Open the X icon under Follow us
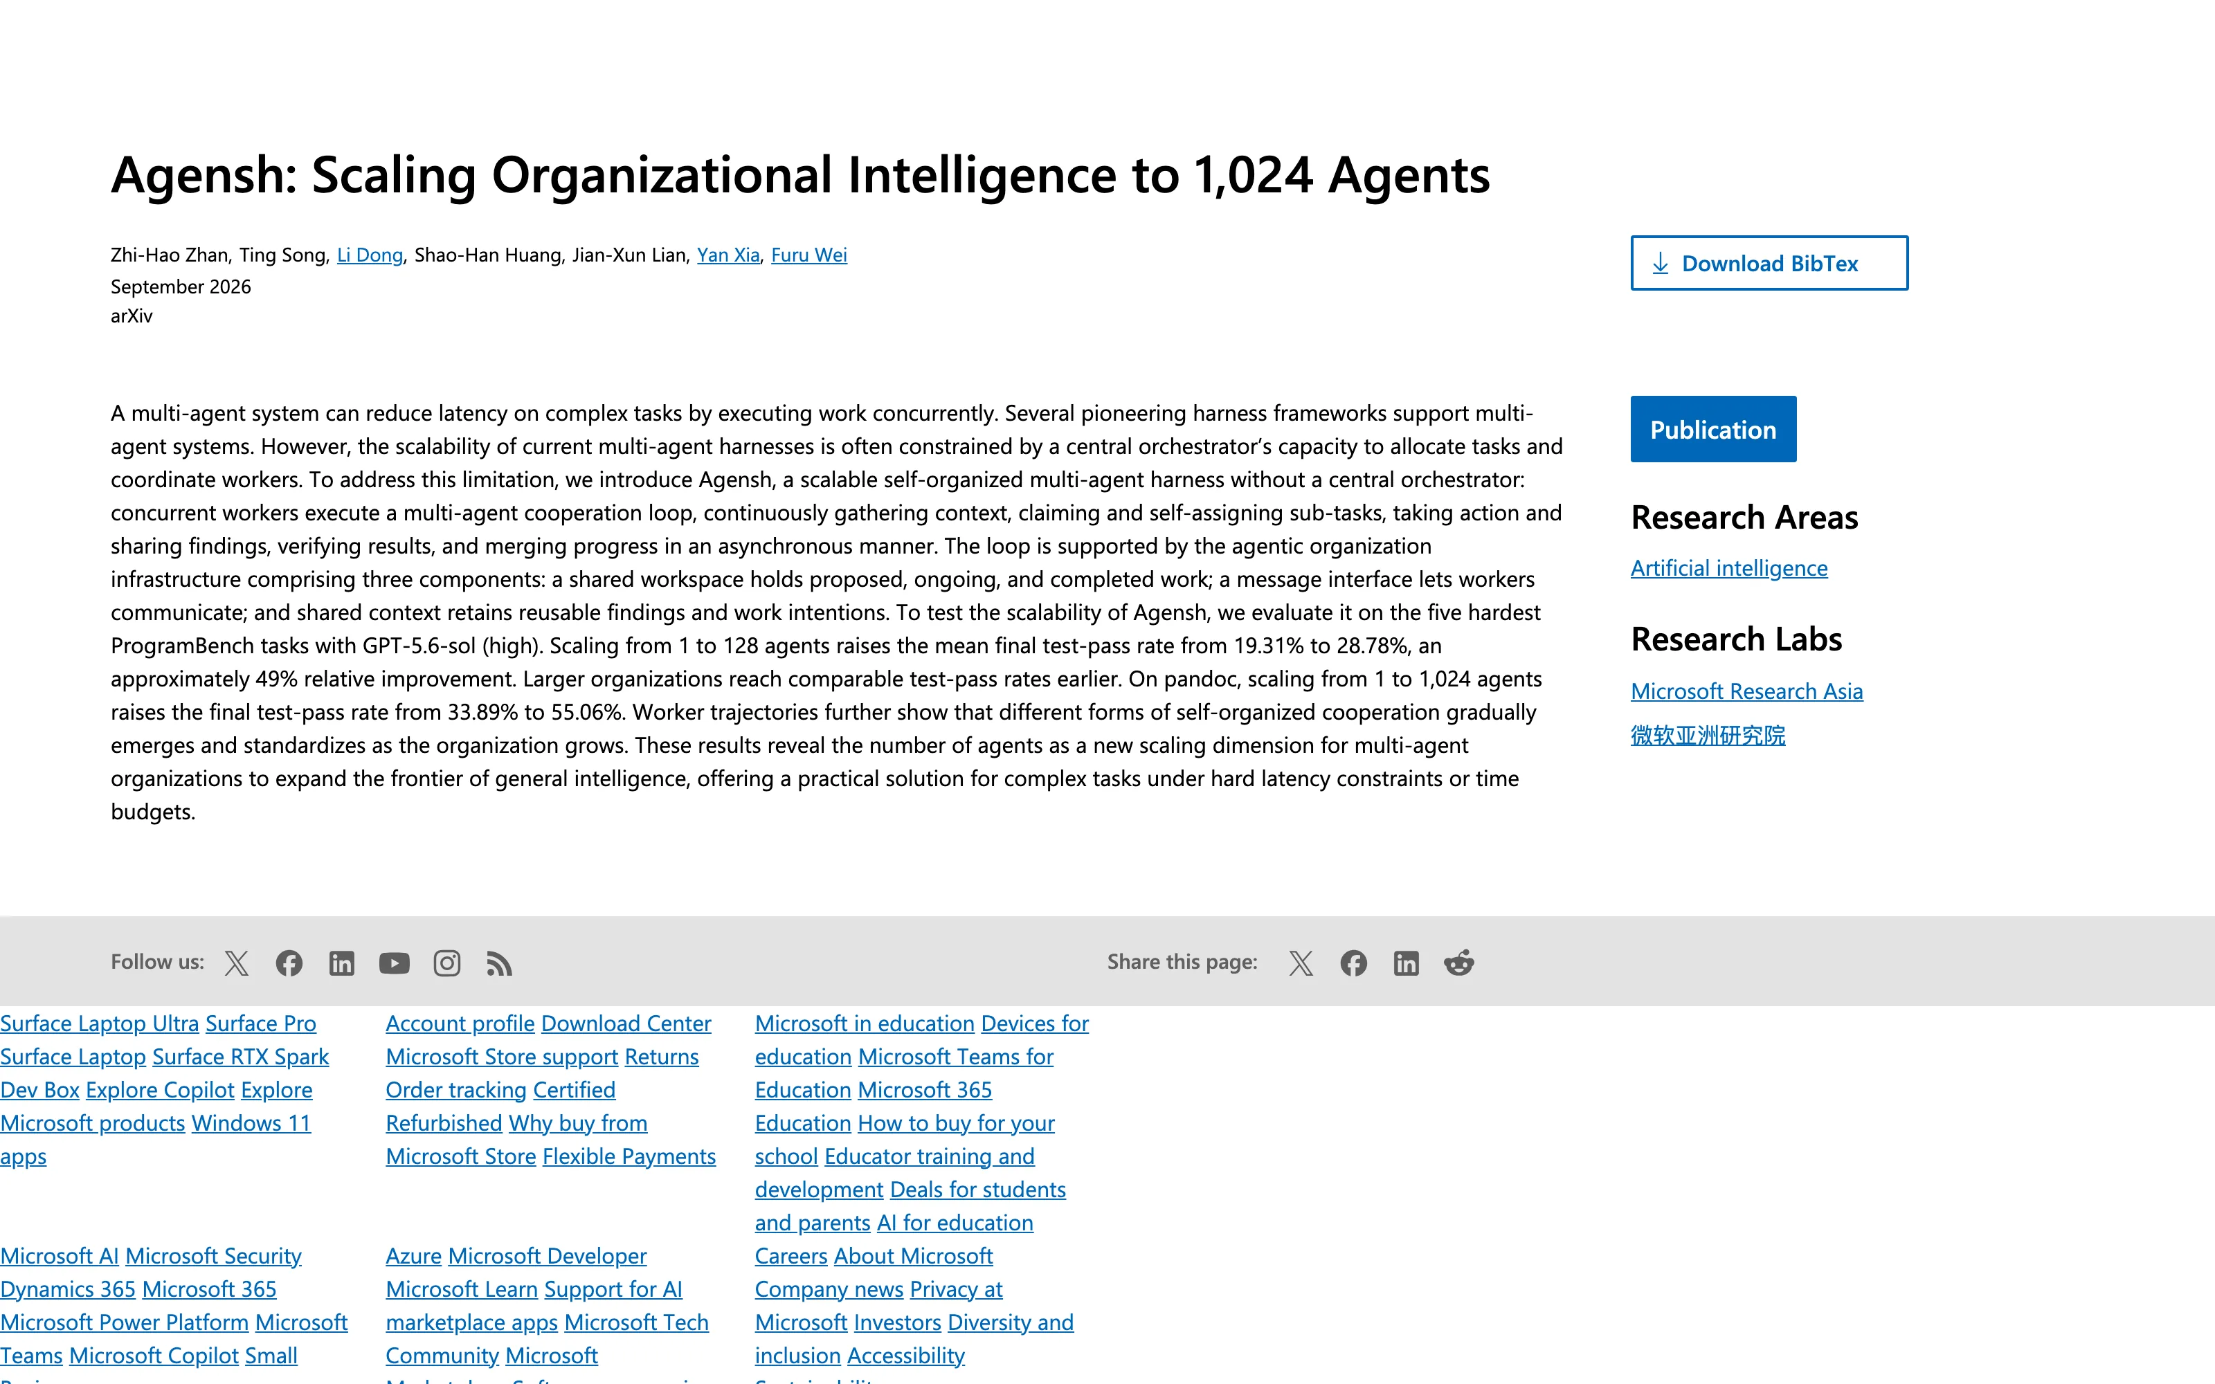The image size is (2215, 1384). pyautogui.click(x=237, y=963)
